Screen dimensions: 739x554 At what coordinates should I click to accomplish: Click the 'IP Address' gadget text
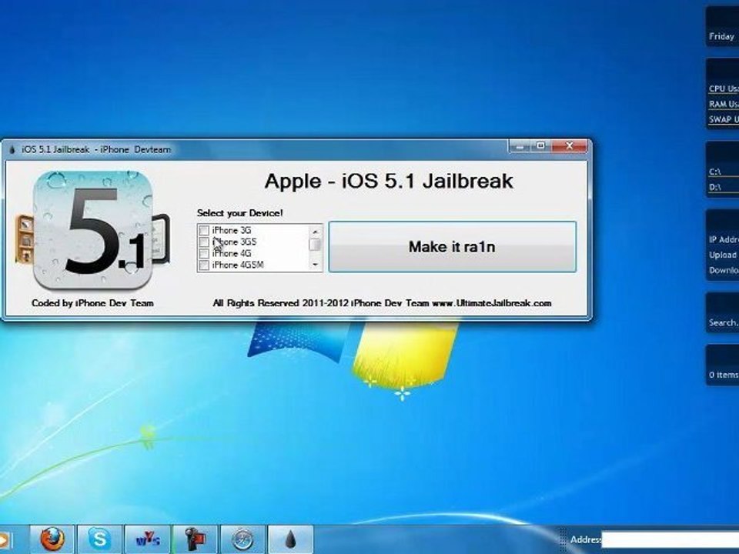724,240
